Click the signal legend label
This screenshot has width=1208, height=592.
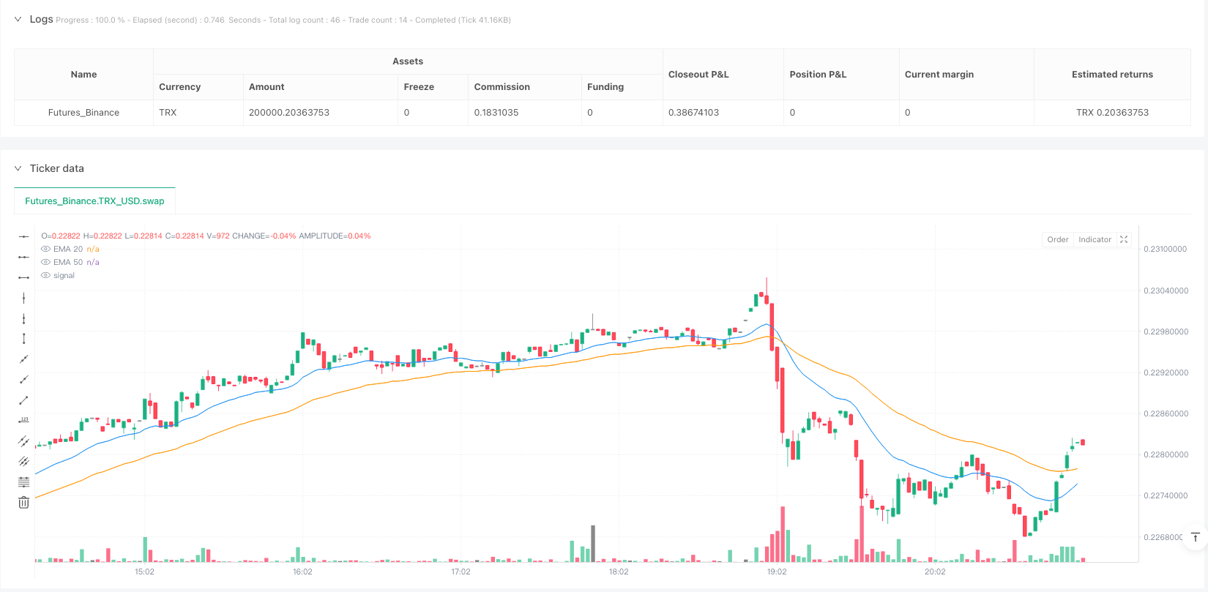click(x=64, y=275)
